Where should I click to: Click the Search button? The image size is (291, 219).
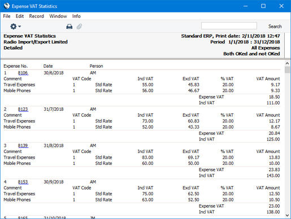coord(275,27)
